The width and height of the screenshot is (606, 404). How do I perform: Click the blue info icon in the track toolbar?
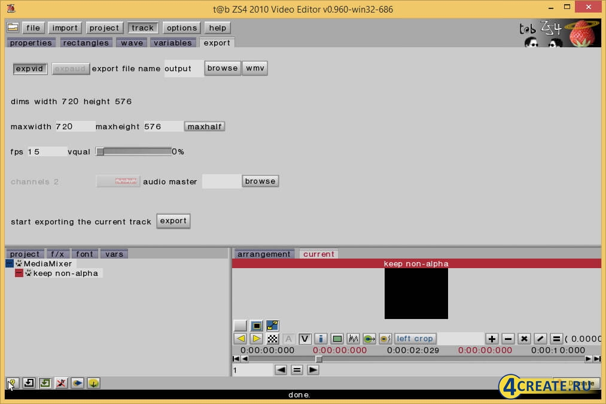click(x=321, y=338)
